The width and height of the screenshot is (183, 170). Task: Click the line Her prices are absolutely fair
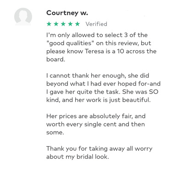pos(96,116)
